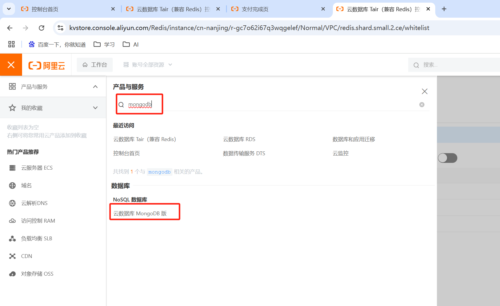
Task: Open recent 数据库和应用迁移
Action: point(354,139)
